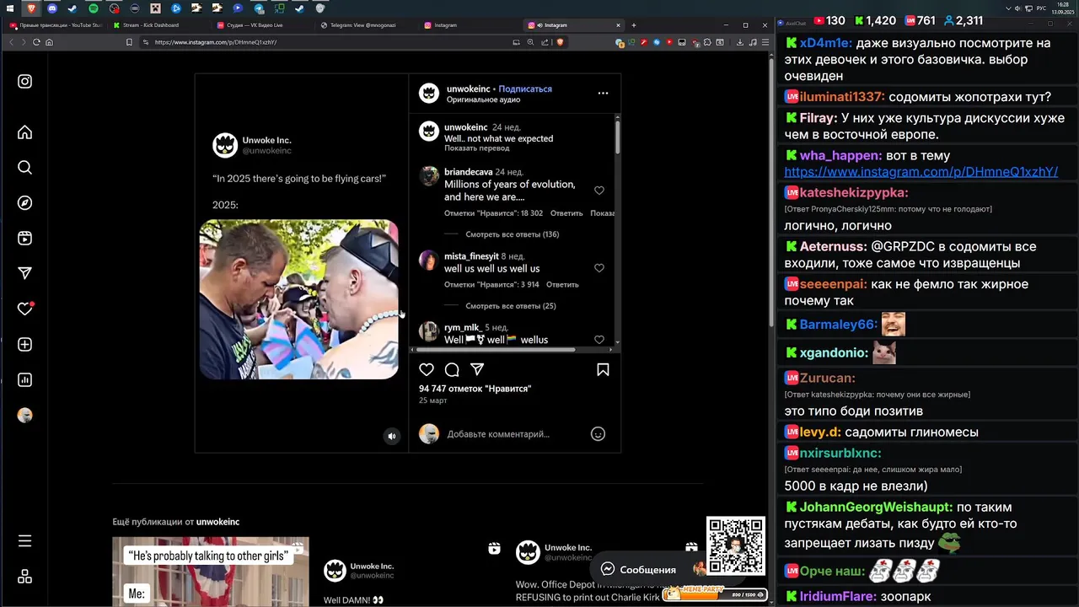Open Windows Start menu
This screenshot has height=607, width=1079.
(x=10, y=8)
